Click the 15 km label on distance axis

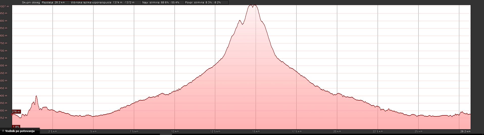tap(256, 131)
